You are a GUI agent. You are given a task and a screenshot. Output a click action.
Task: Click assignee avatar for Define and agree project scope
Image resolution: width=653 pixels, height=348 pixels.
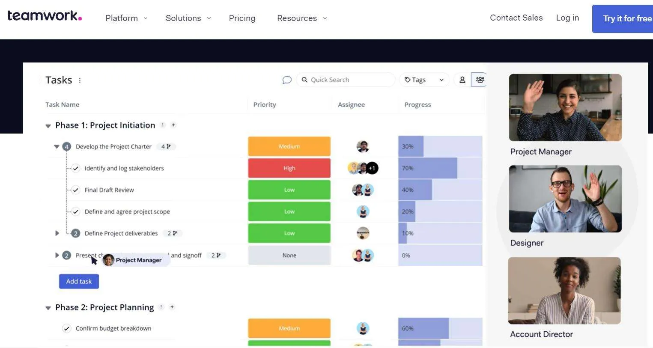click(363, 211)
